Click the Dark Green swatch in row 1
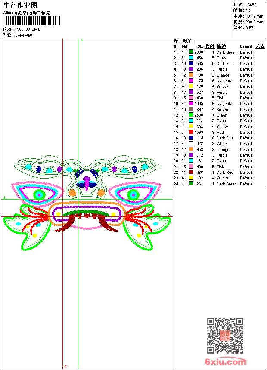Image resolution: width=267 pixels, height=370 pixels. (191, 52)
